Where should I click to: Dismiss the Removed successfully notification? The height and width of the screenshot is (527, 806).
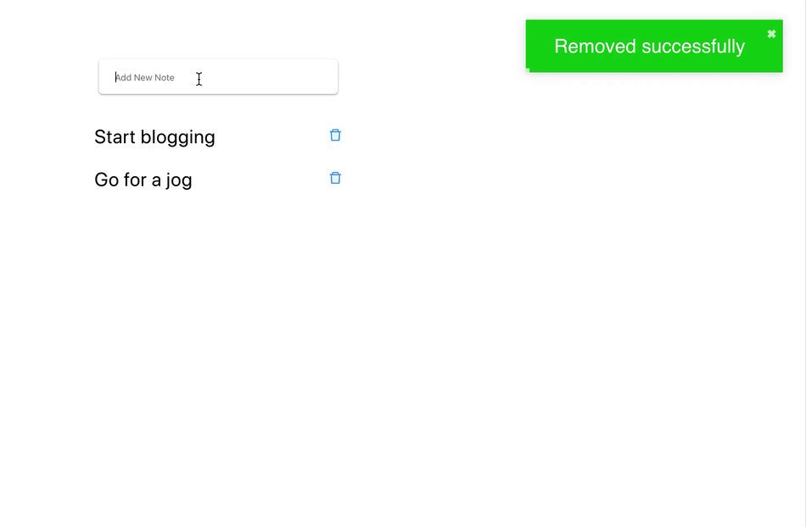tap(771, 34)
